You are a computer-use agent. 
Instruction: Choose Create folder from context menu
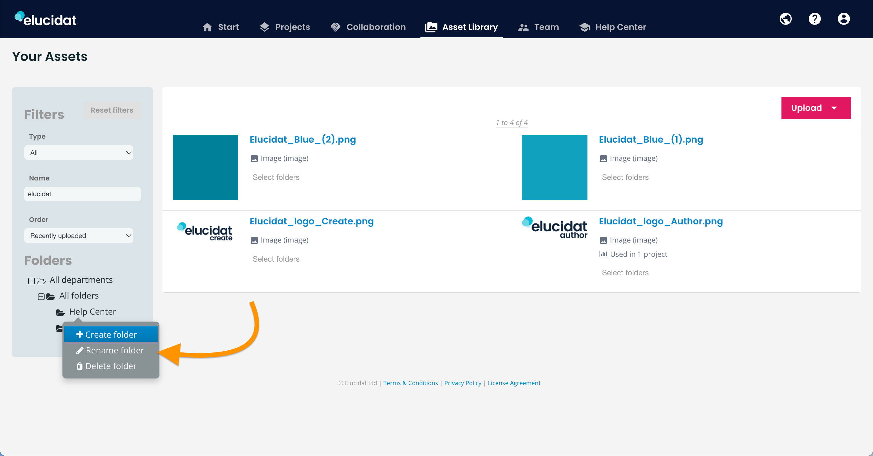[111, 335]
